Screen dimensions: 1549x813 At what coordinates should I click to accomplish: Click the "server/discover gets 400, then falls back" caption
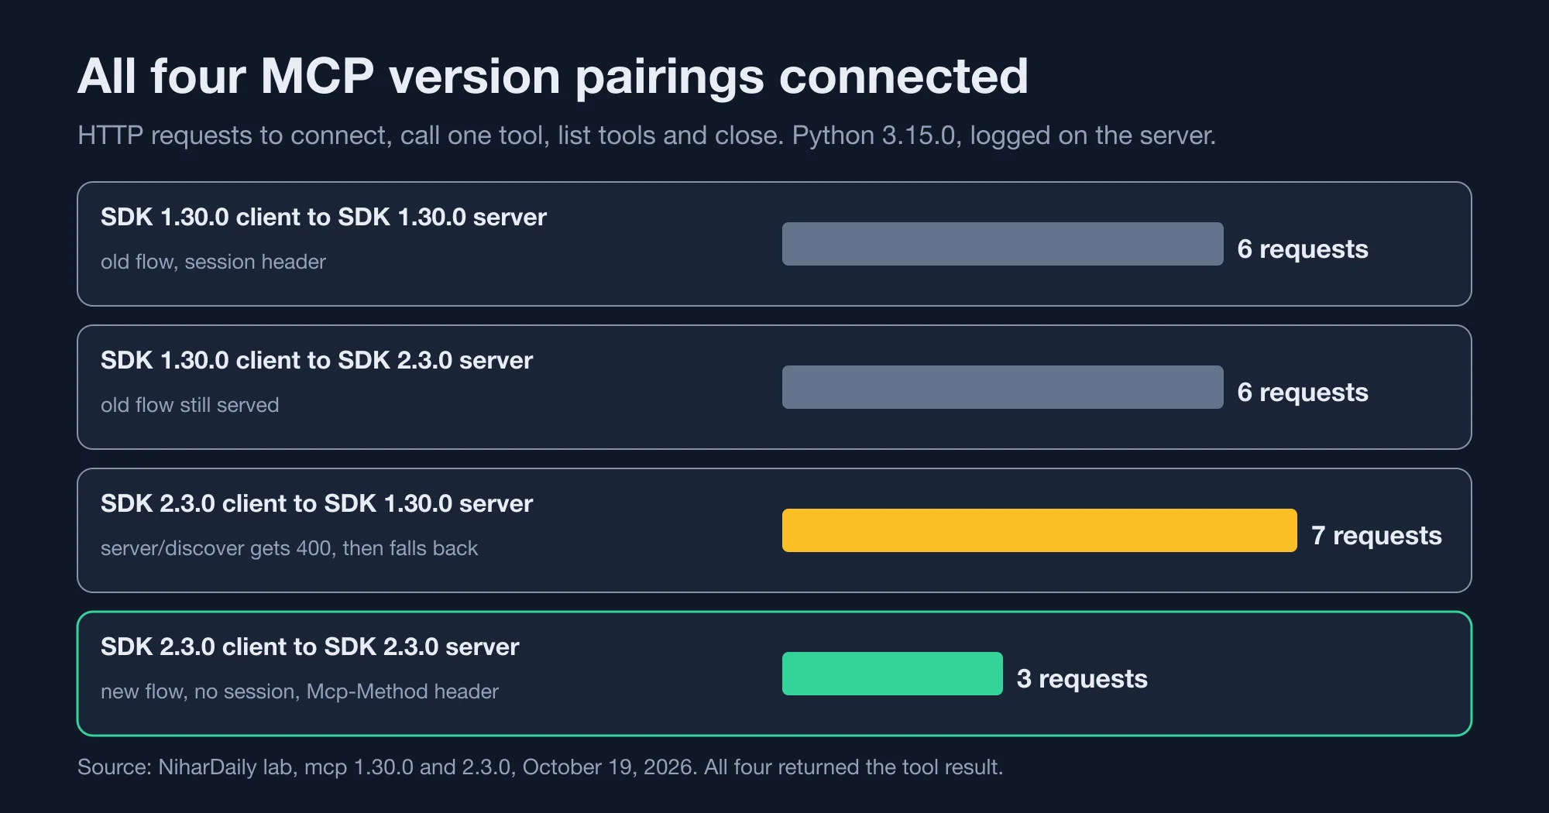(x=290, y=548)
